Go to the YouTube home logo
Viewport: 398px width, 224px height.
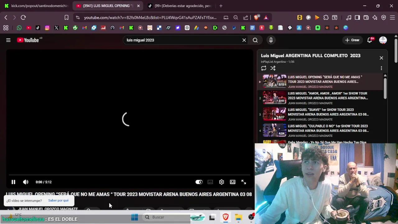click(28, 40)
